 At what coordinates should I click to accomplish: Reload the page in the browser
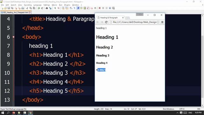point(106,22)
